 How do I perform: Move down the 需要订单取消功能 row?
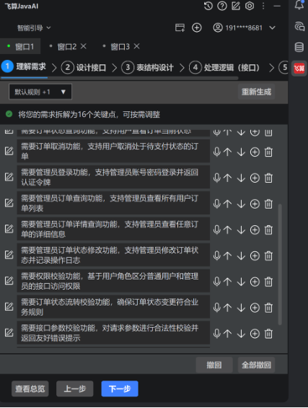point(241,152)
